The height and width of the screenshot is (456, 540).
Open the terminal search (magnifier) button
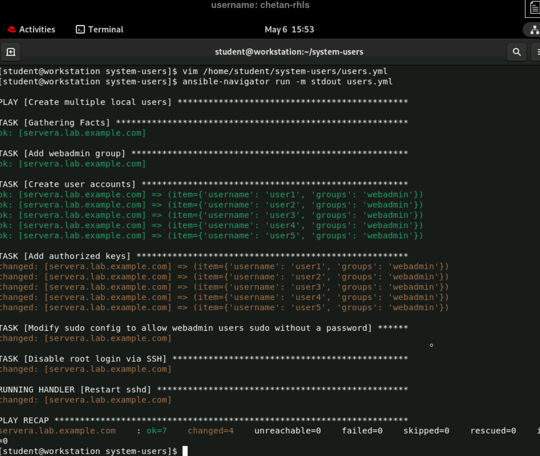coord(517,52)
